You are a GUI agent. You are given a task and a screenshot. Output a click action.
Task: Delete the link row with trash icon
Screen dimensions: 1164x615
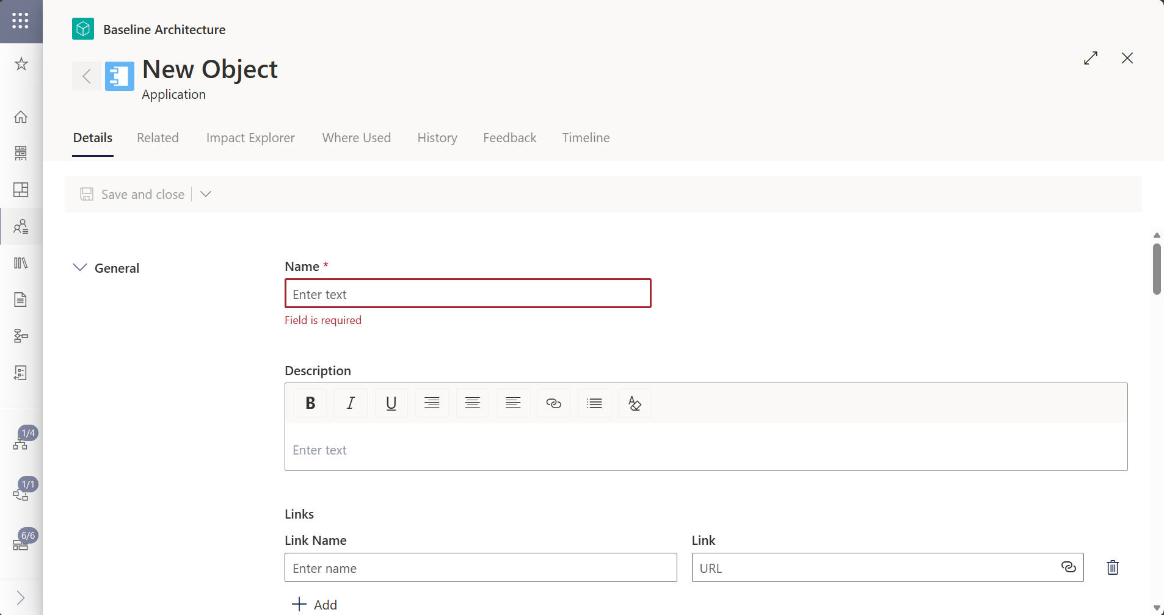point(1113,567)
